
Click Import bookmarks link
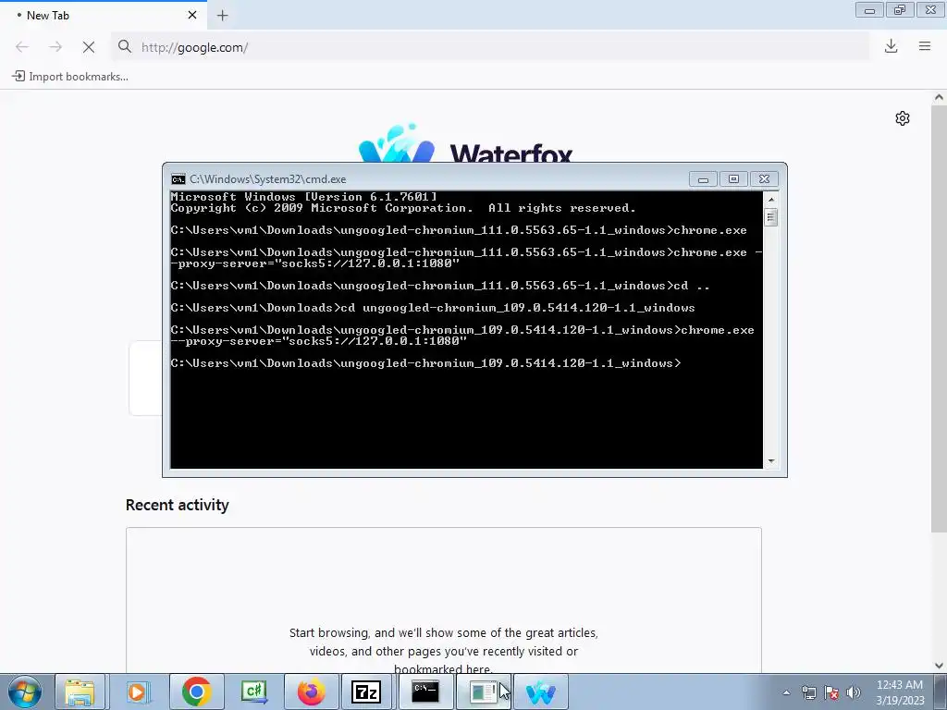(x=70, y=77)
